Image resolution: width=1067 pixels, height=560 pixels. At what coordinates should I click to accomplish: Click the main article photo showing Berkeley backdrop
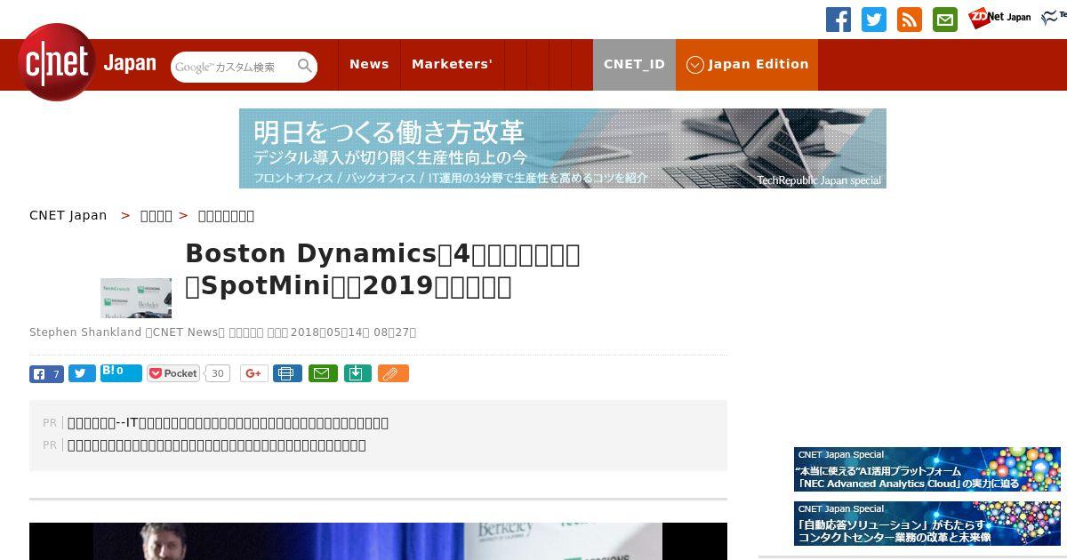pyautogui.click(x=378, y=541)
